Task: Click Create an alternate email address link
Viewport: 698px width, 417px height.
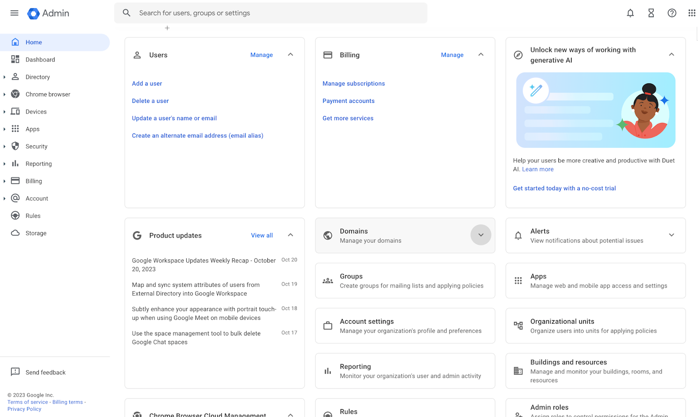Action: [x=198, y=136]
